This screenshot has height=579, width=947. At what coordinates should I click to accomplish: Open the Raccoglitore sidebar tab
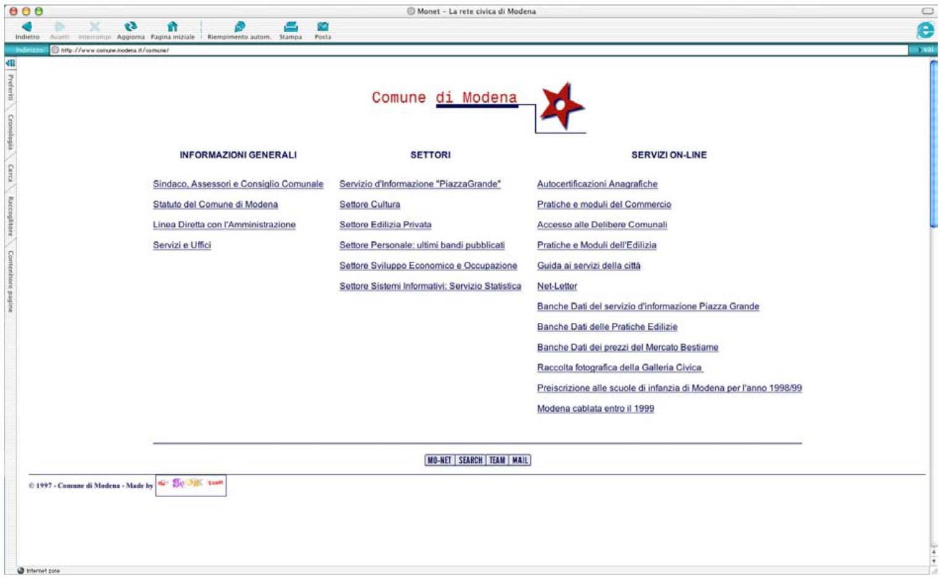(11, 216)
